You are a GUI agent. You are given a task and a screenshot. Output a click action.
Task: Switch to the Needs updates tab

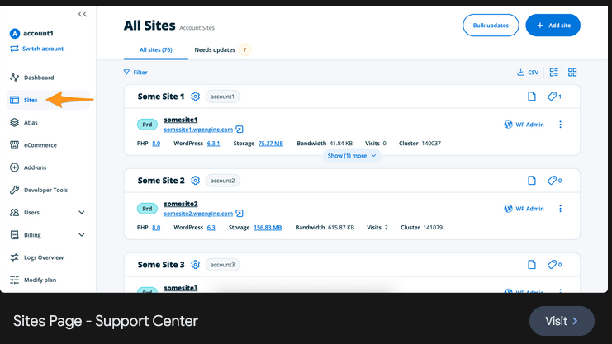coord(215,50)
